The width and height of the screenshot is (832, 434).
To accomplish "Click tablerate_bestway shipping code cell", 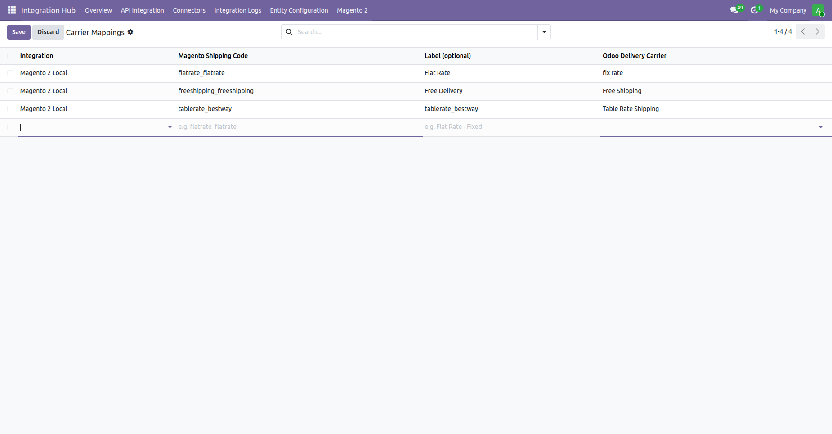I will (299, 109).
